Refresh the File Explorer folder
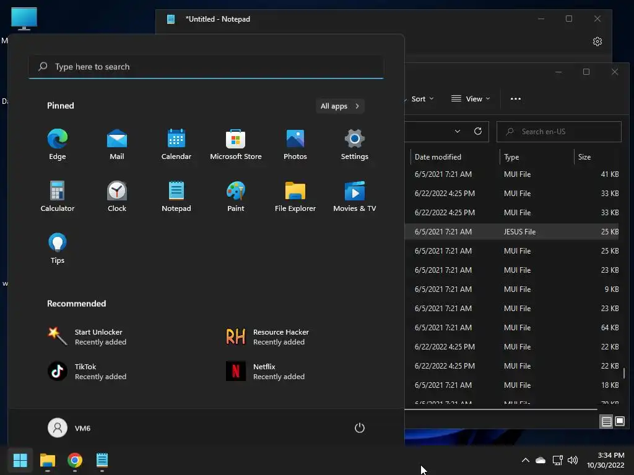 477,131
